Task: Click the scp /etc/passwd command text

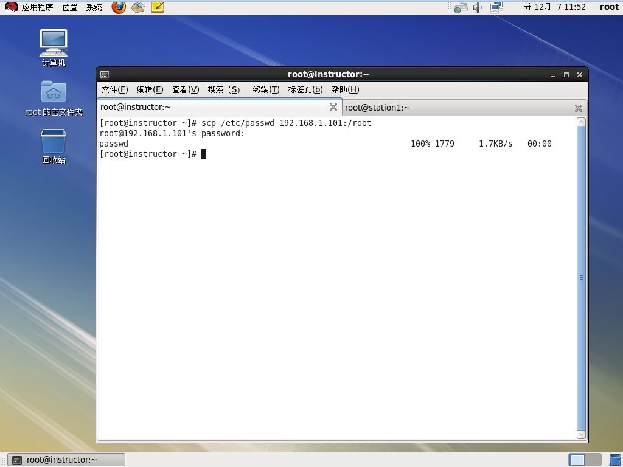Action: coord(286,123)
